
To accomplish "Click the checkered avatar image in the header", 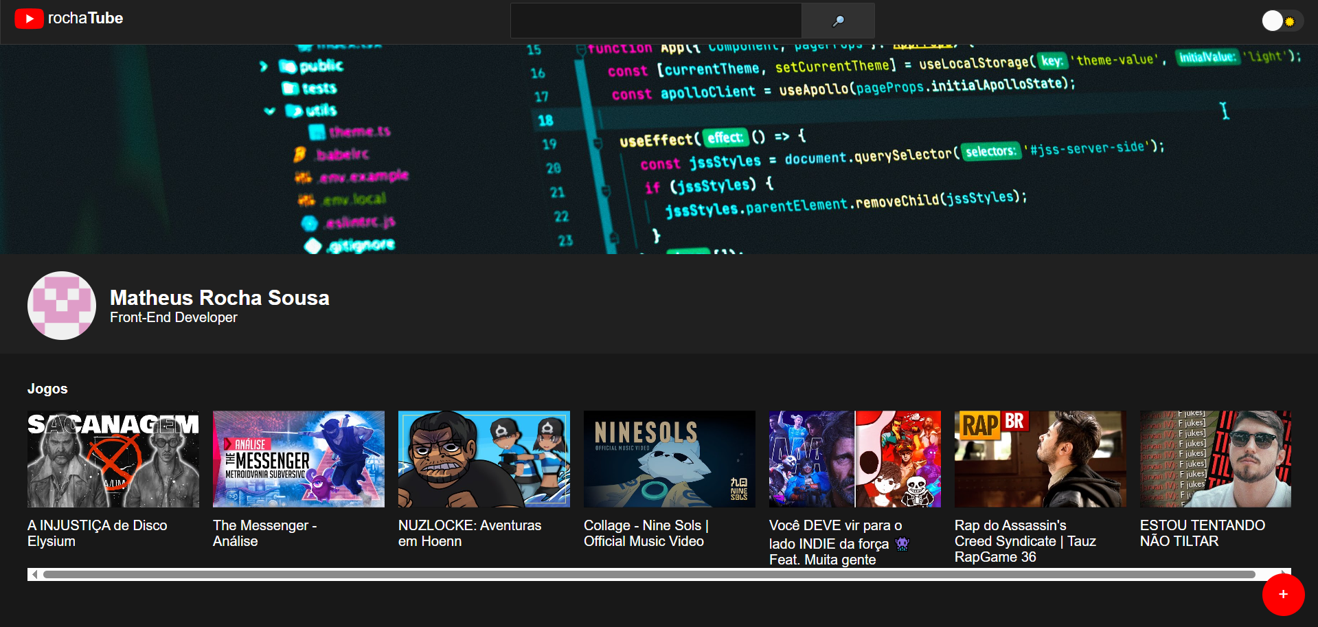I will point(61,306).
